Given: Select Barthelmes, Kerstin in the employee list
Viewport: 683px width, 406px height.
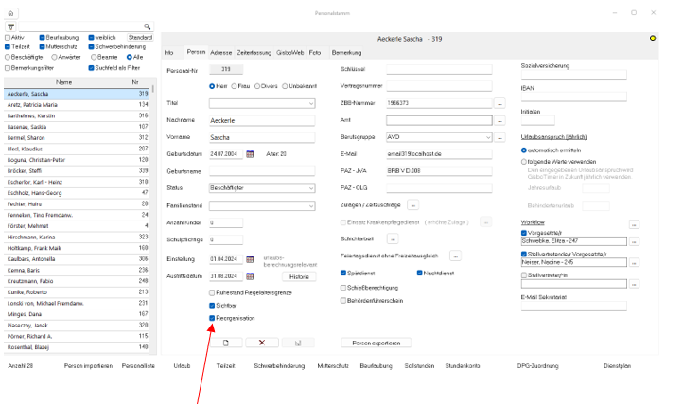Looking at the screenshot, I should coord(36,115).
